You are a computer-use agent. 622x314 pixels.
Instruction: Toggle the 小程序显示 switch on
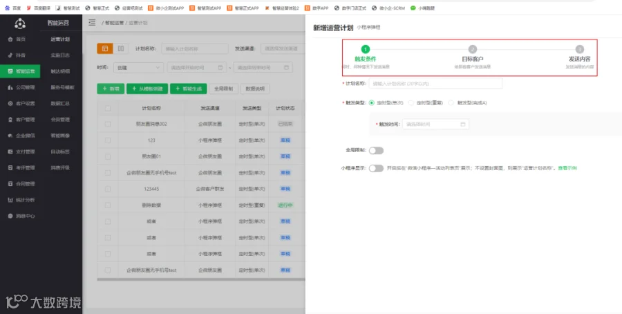(376, 168)
